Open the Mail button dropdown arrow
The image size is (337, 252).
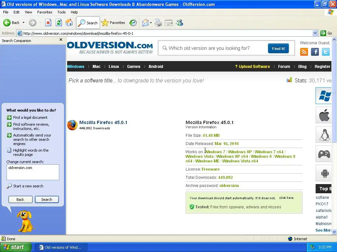[151, 23]
